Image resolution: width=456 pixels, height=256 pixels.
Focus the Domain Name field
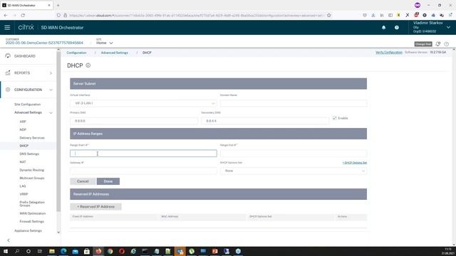coord(294,103)
